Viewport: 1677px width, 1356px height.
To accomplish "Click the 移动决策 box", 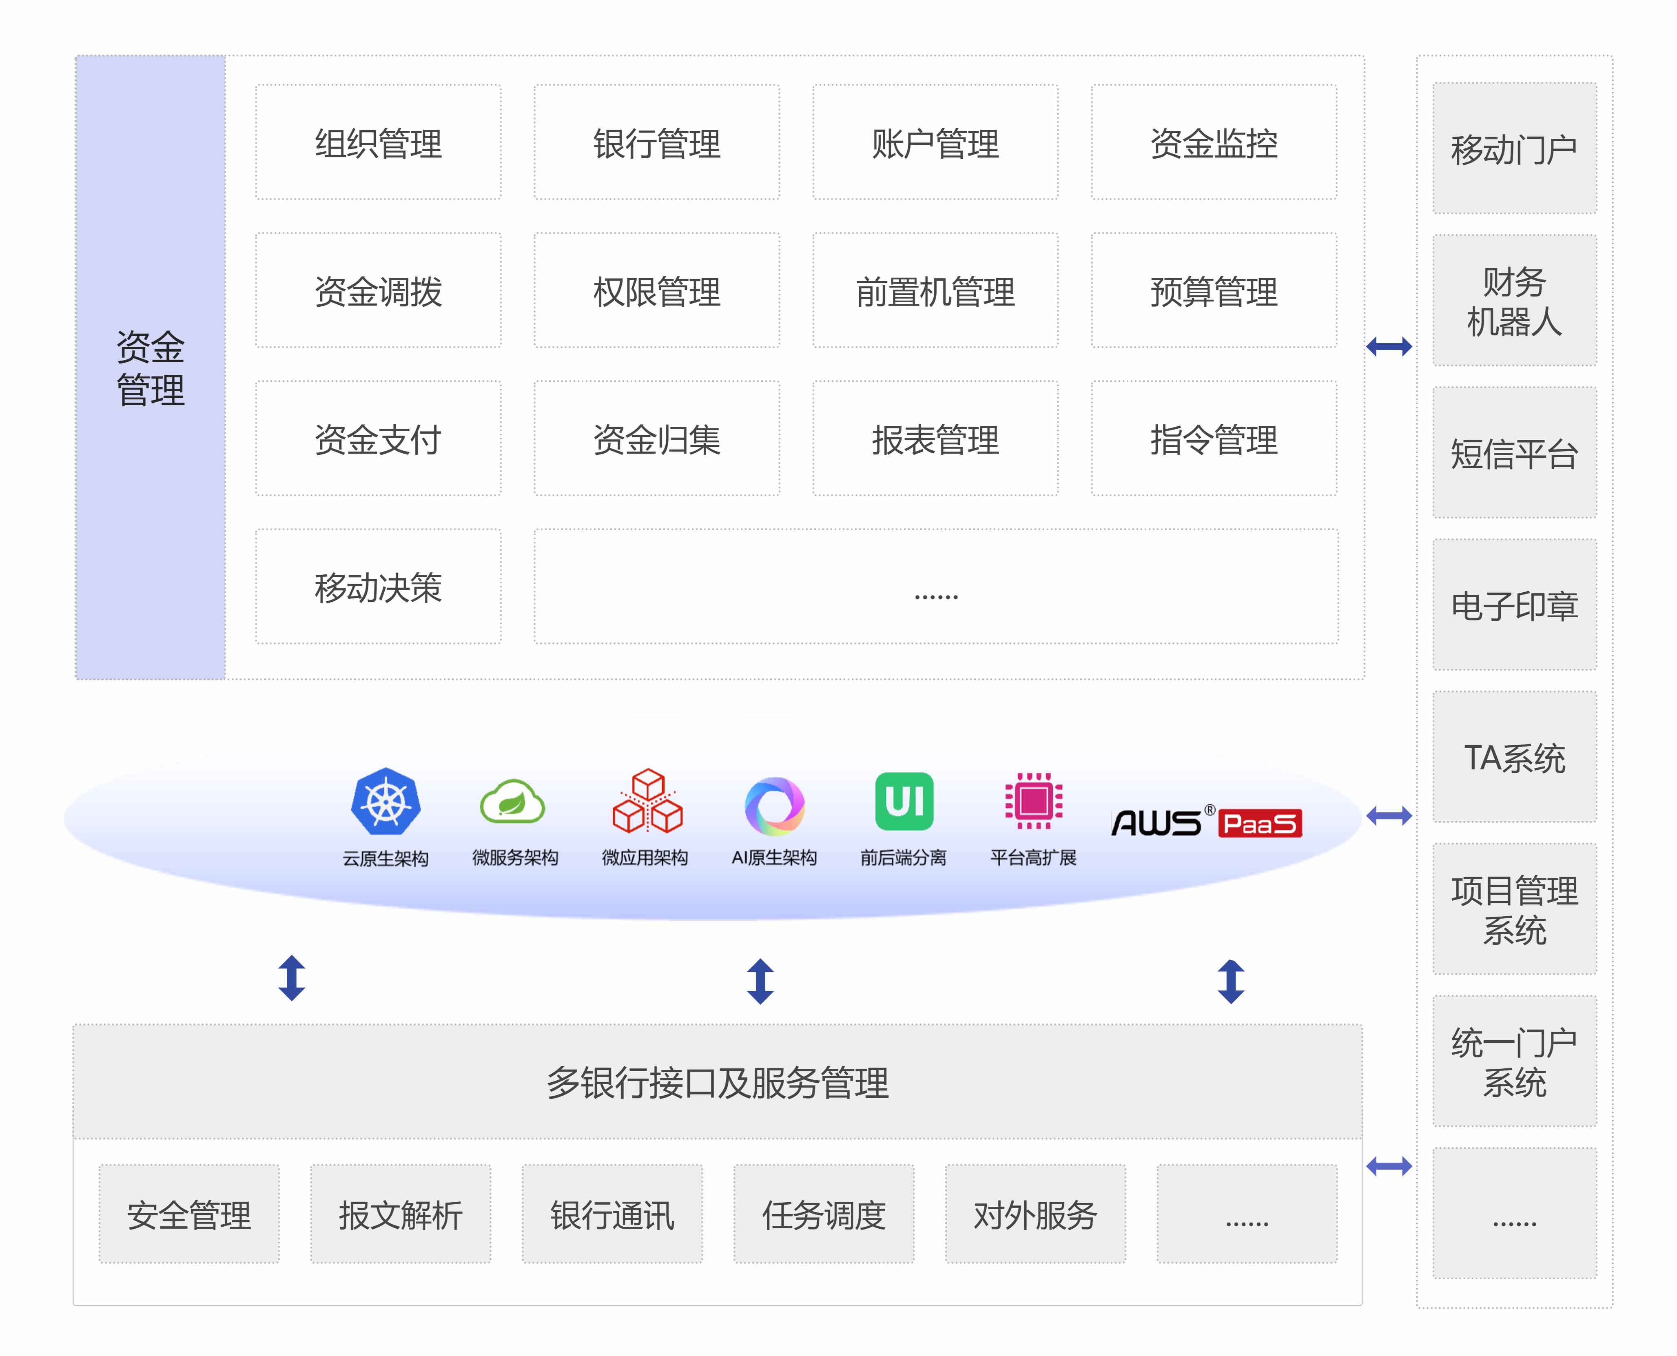I will pos(378,587).
